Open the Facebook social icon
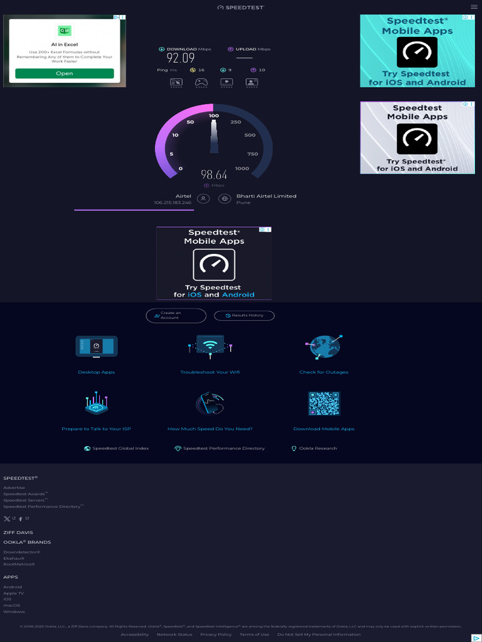Screen dimensions: 482x642 click(x=21, y=519)
